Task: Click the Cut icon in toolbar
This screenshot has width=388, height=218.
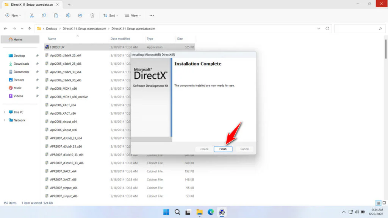Action: [32, 15]
